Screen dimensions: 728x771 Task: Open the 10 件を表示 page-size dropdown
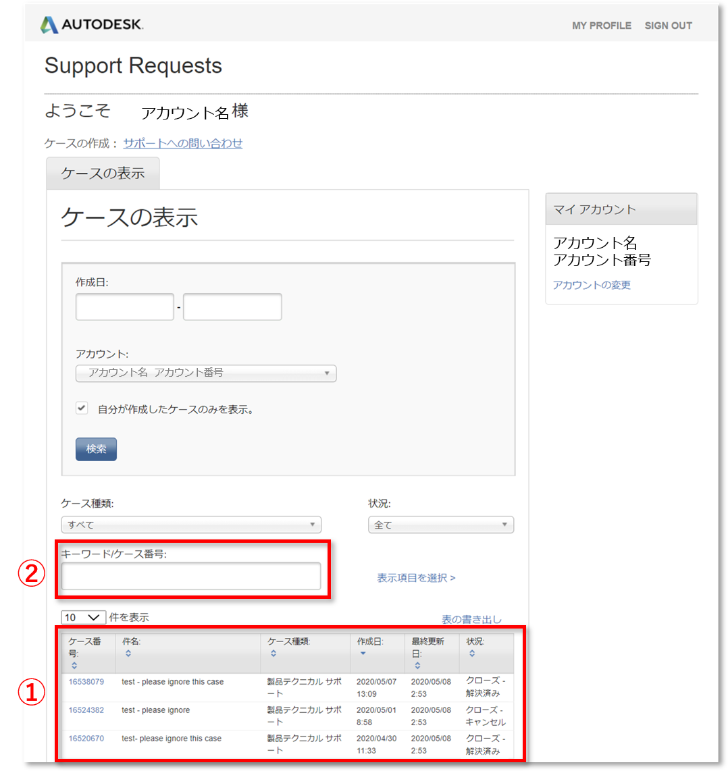(x=83, y=618)
